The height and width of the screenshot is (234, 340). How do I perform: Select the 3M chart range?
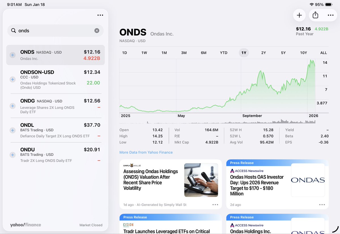point(184,53)
